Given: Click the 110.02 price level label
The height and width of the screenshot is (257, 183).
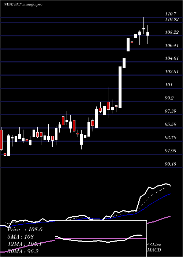Looking at the screenshot, I should 172,19.
